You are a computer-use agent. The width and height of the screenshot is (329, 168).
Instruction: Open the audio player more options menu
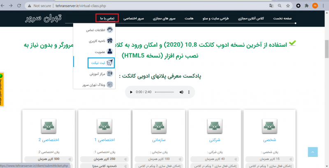point(189,92)
